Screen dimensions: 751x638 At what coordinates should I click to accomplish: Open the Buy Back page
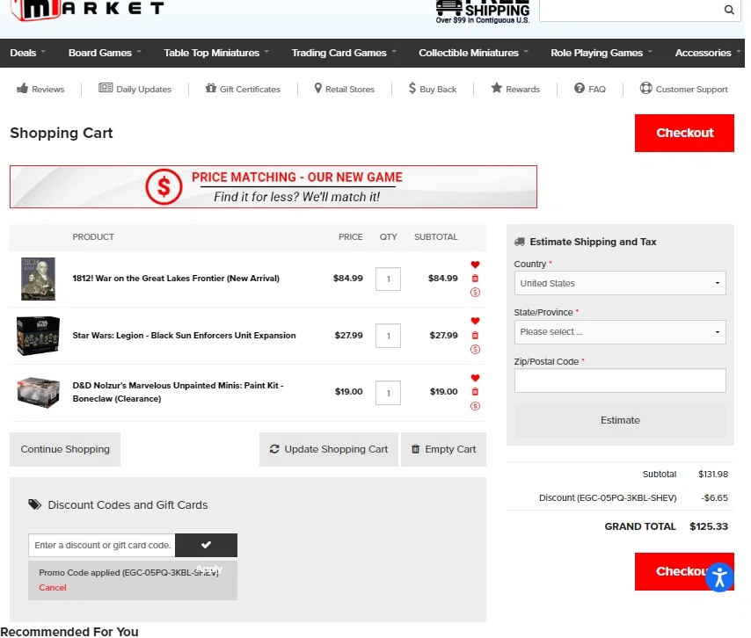pos(433,89)
